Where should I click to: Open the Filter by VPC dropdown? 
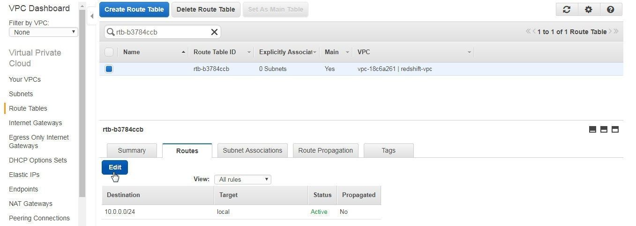click(44, 32)
